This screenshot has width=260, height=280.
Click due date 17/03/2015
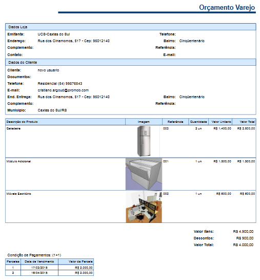[x=39, y=268]
